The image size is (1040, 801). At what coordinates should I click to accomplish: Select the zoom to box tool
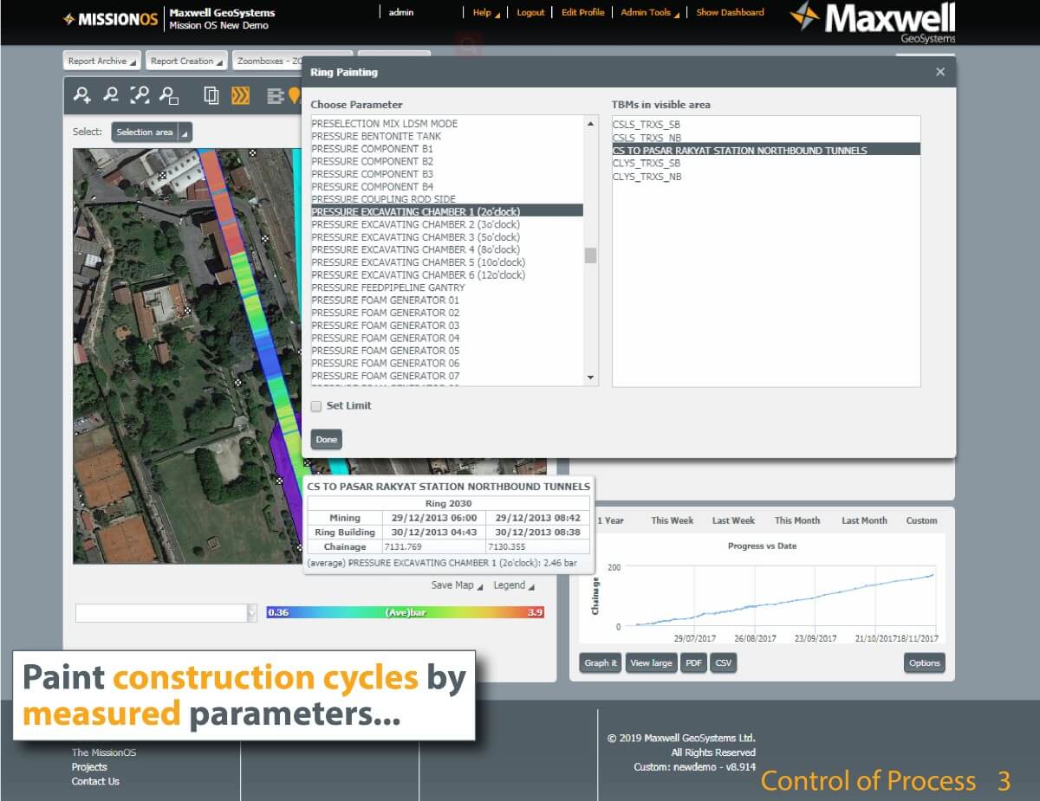click(170, 95)
